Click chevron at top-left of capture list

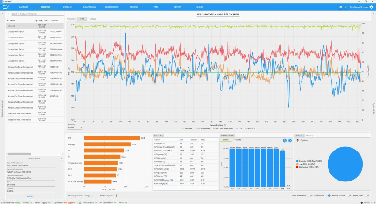[2, 13]
